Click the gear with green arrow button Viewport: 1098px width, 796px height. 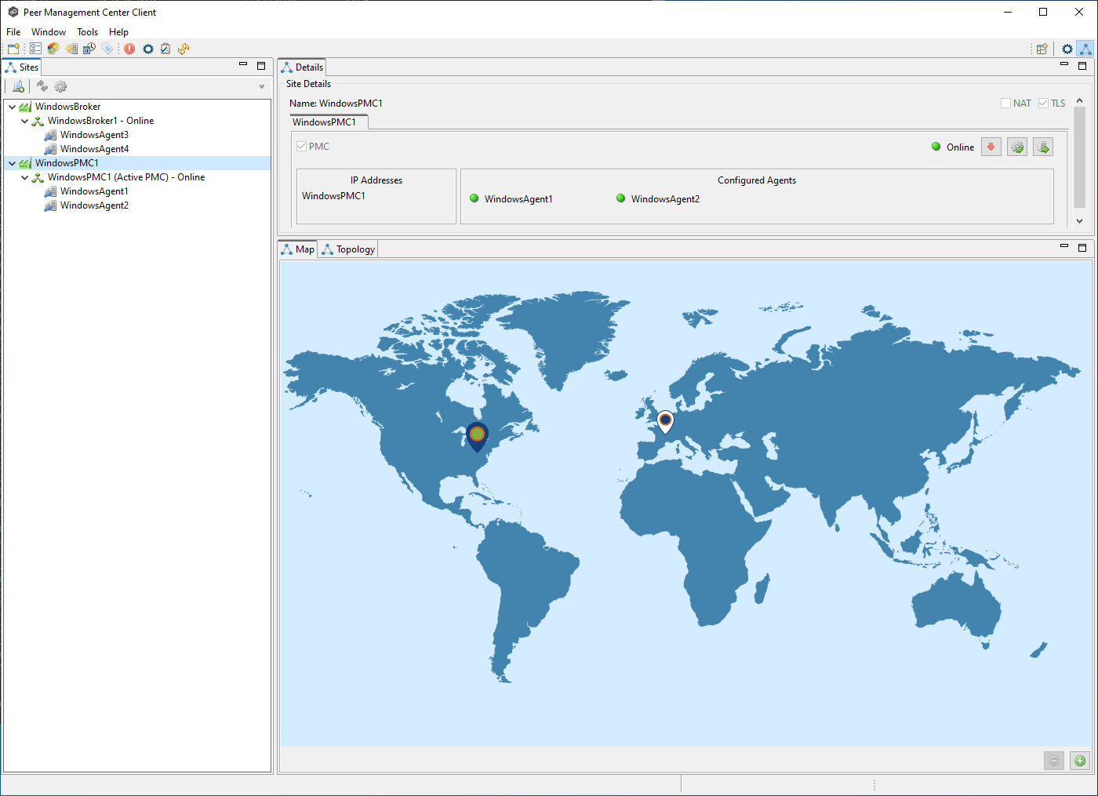pyautogui.click(x=1017, y=147)
